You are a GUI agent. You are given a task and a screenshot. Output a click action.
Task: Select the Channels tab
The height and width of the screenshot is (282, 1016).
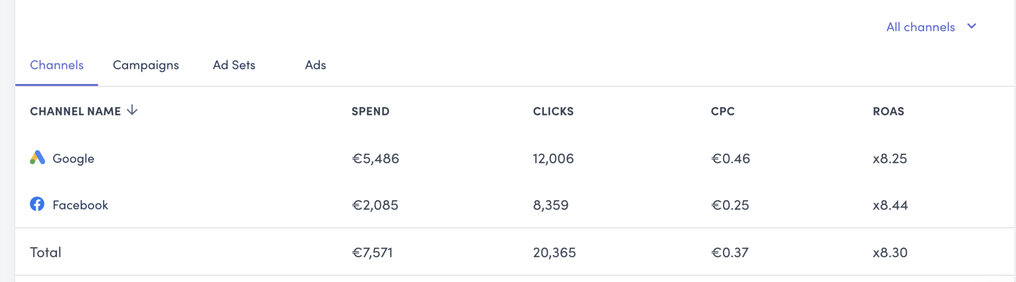pos(57,65)
